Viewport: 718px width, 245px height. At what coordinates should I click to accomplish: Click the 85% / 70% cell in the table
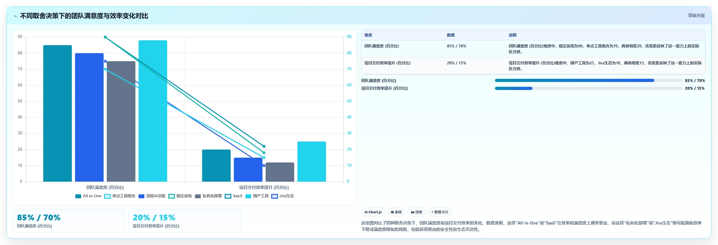456,46
